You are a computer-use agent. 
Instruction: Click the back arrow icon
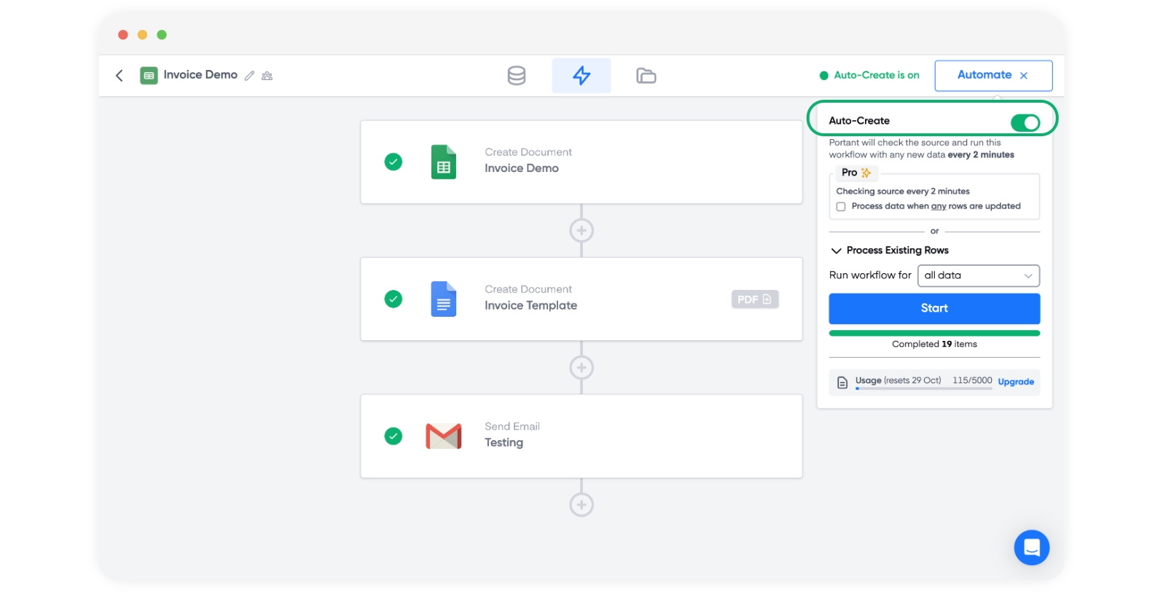pyautogui.click(x=120, y=76)
